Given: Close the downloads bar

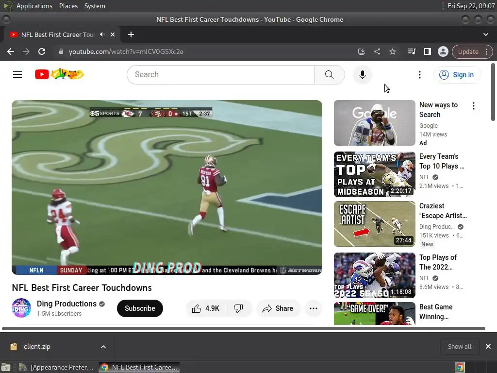Looking at the screenshot, I should tap(488, 346).
